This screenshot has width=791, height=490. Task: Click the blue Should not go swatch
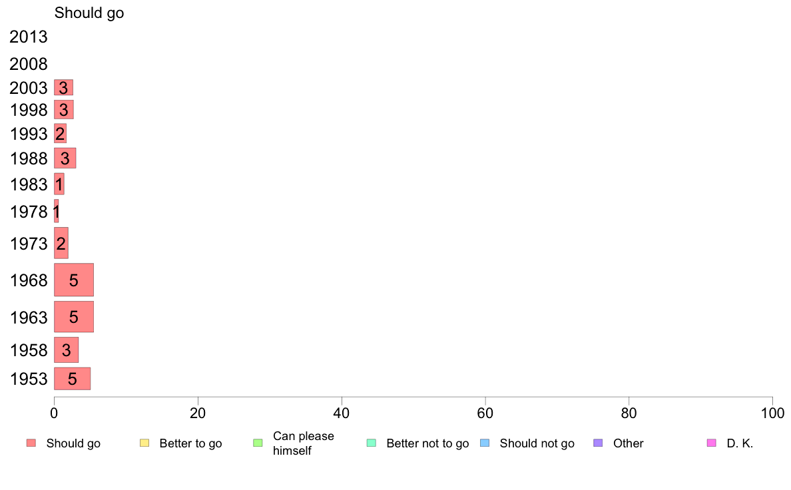(485, 443)
